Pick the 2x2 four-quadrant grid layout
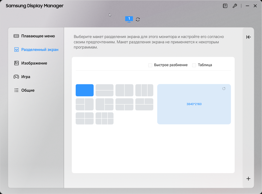The height and width of the screenshot is (194, 262). click(x=84, y=118)
